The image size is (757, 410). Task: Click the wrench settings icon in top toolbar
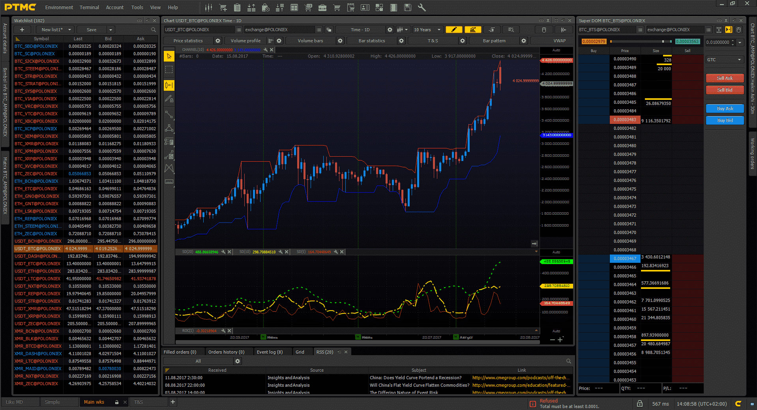coord(422,7)
